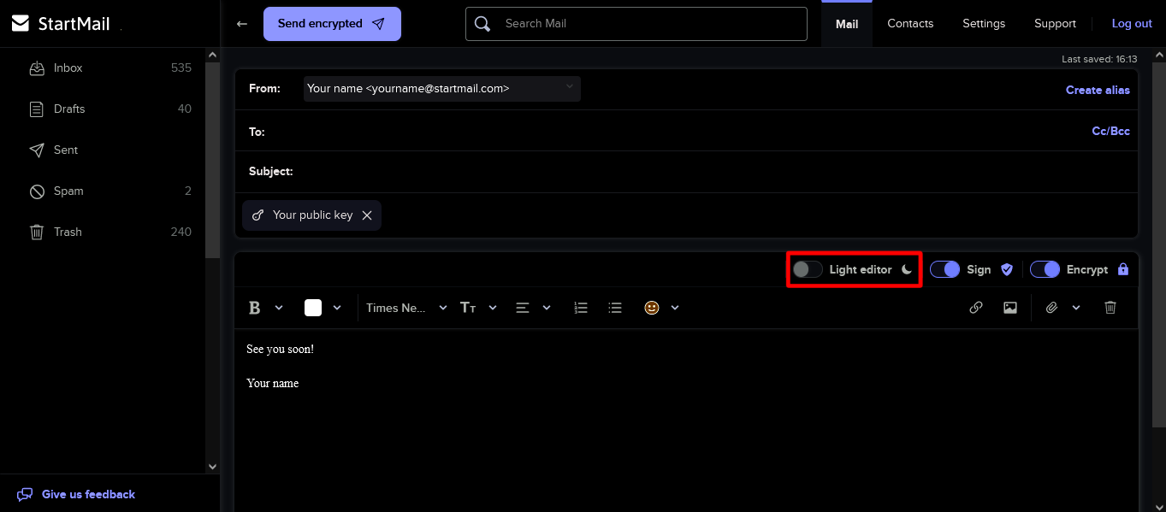The image size is (1166, 512).
Task: Remove the Your public key attachment
Action: coord(367,215)
